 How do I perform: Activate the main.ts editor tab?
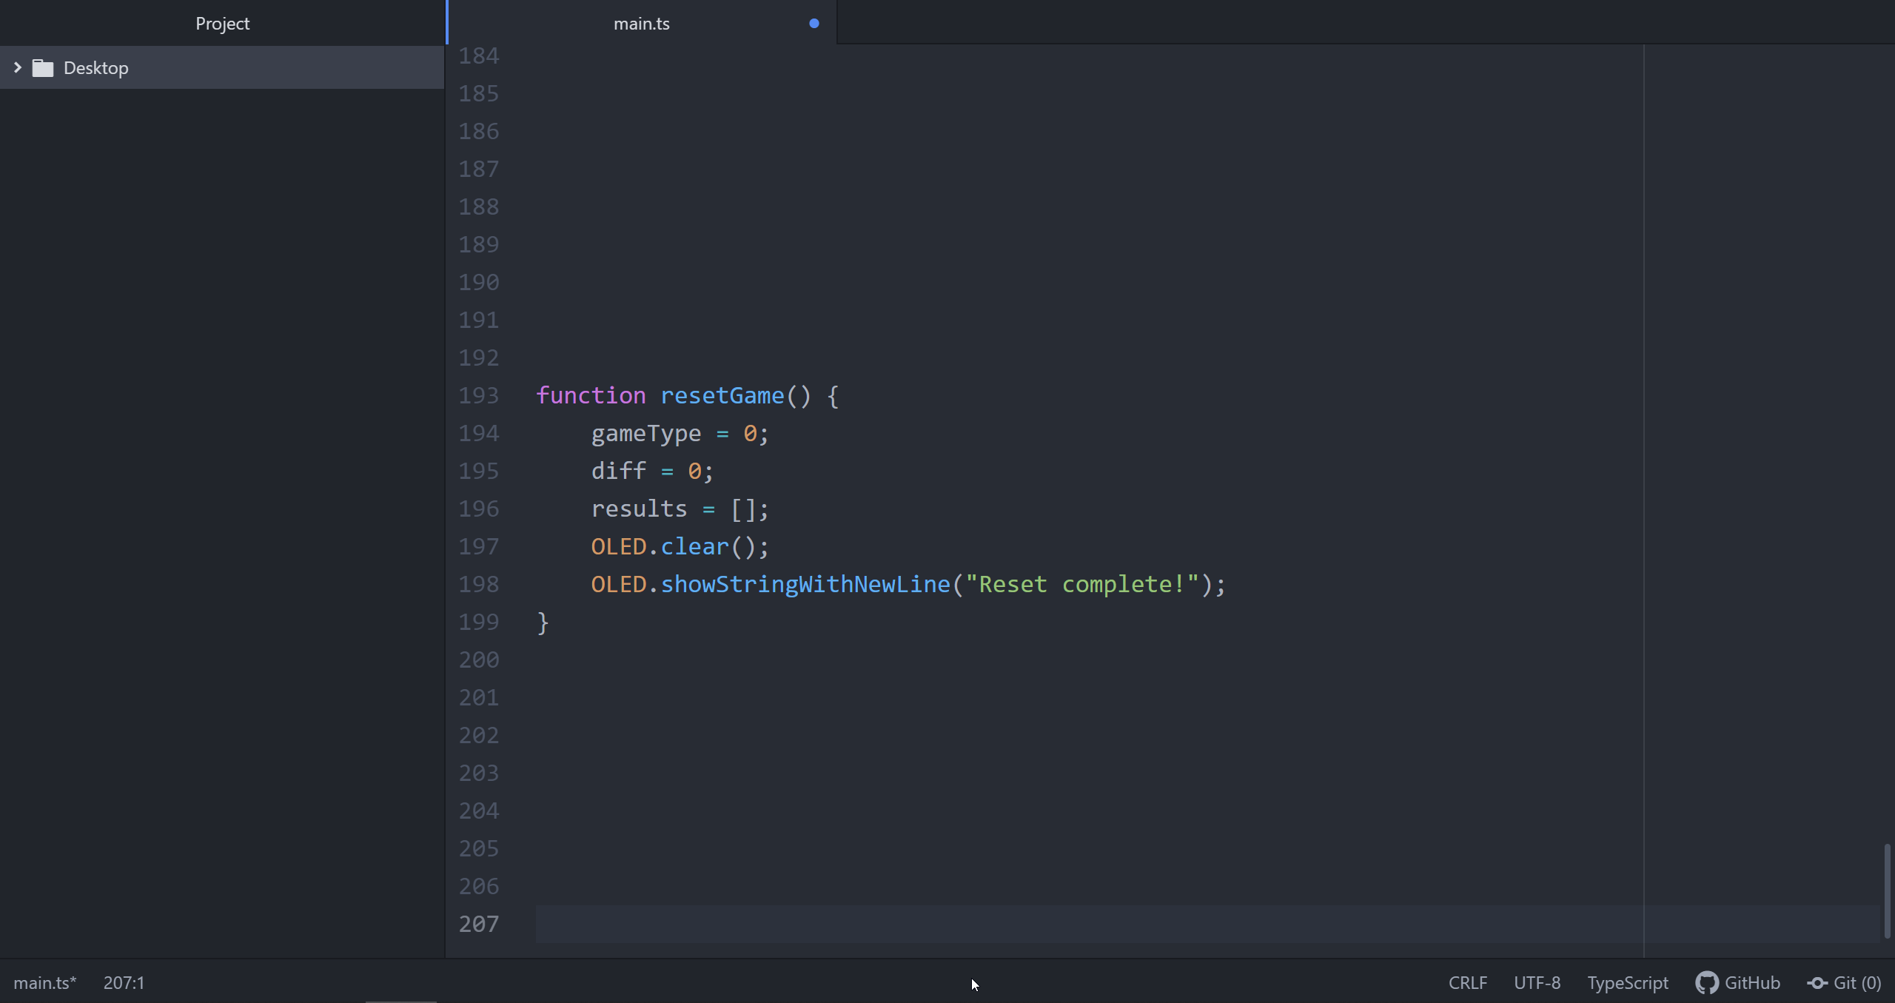coord(641,24)
